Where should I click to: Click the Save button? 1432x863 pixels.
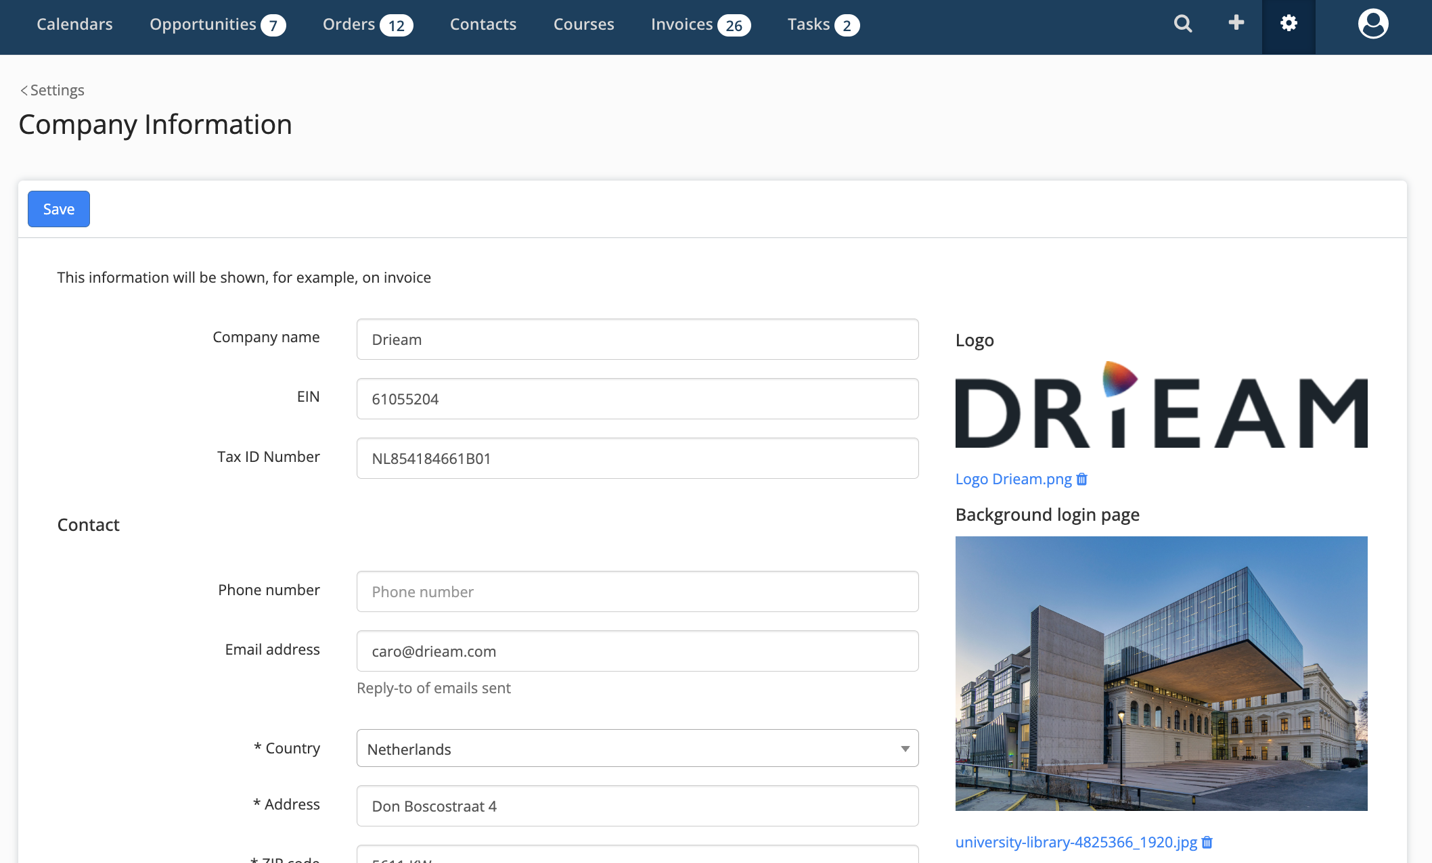[x=59, y=209]
